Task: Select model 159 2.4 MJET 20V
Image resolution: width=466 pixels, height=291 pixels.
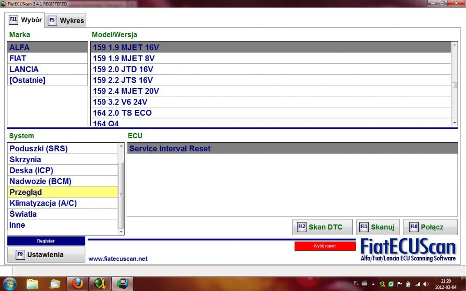Action: pyautogui.click(x=271, y=91)
